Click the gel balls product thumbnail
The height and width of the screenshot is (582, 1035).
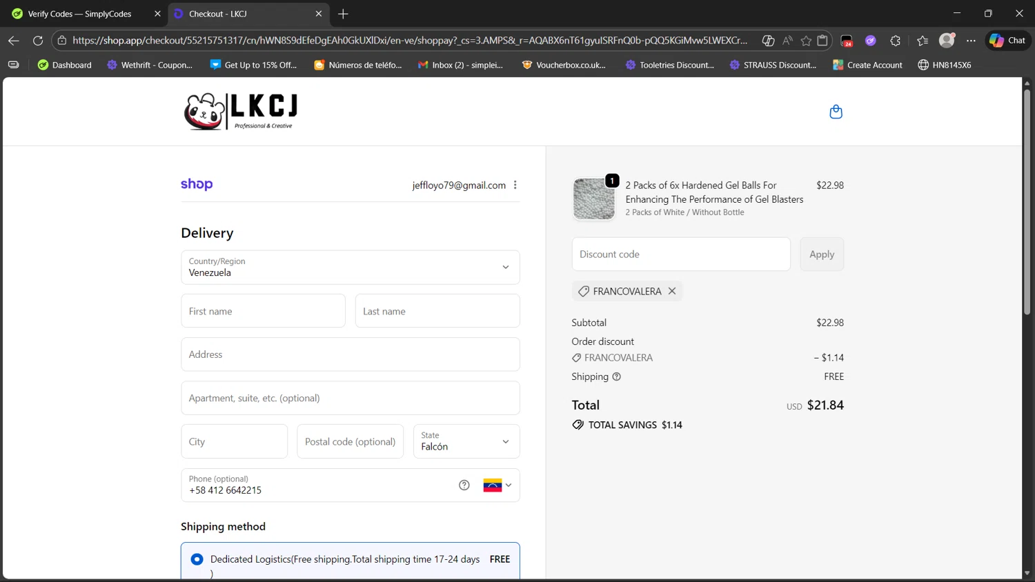(593, 199)
